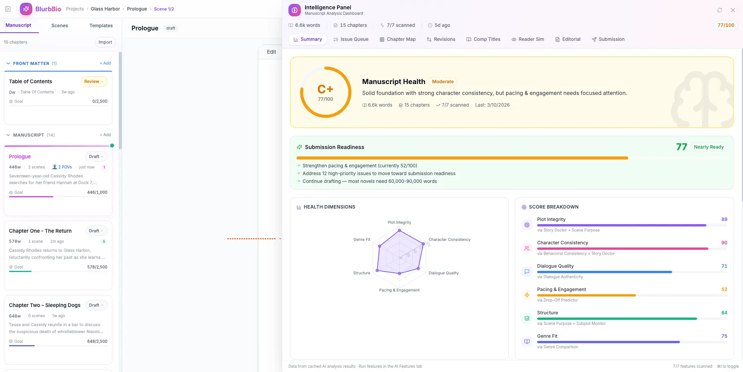Click the Prologue issue count badge

(x=104, y=167)
